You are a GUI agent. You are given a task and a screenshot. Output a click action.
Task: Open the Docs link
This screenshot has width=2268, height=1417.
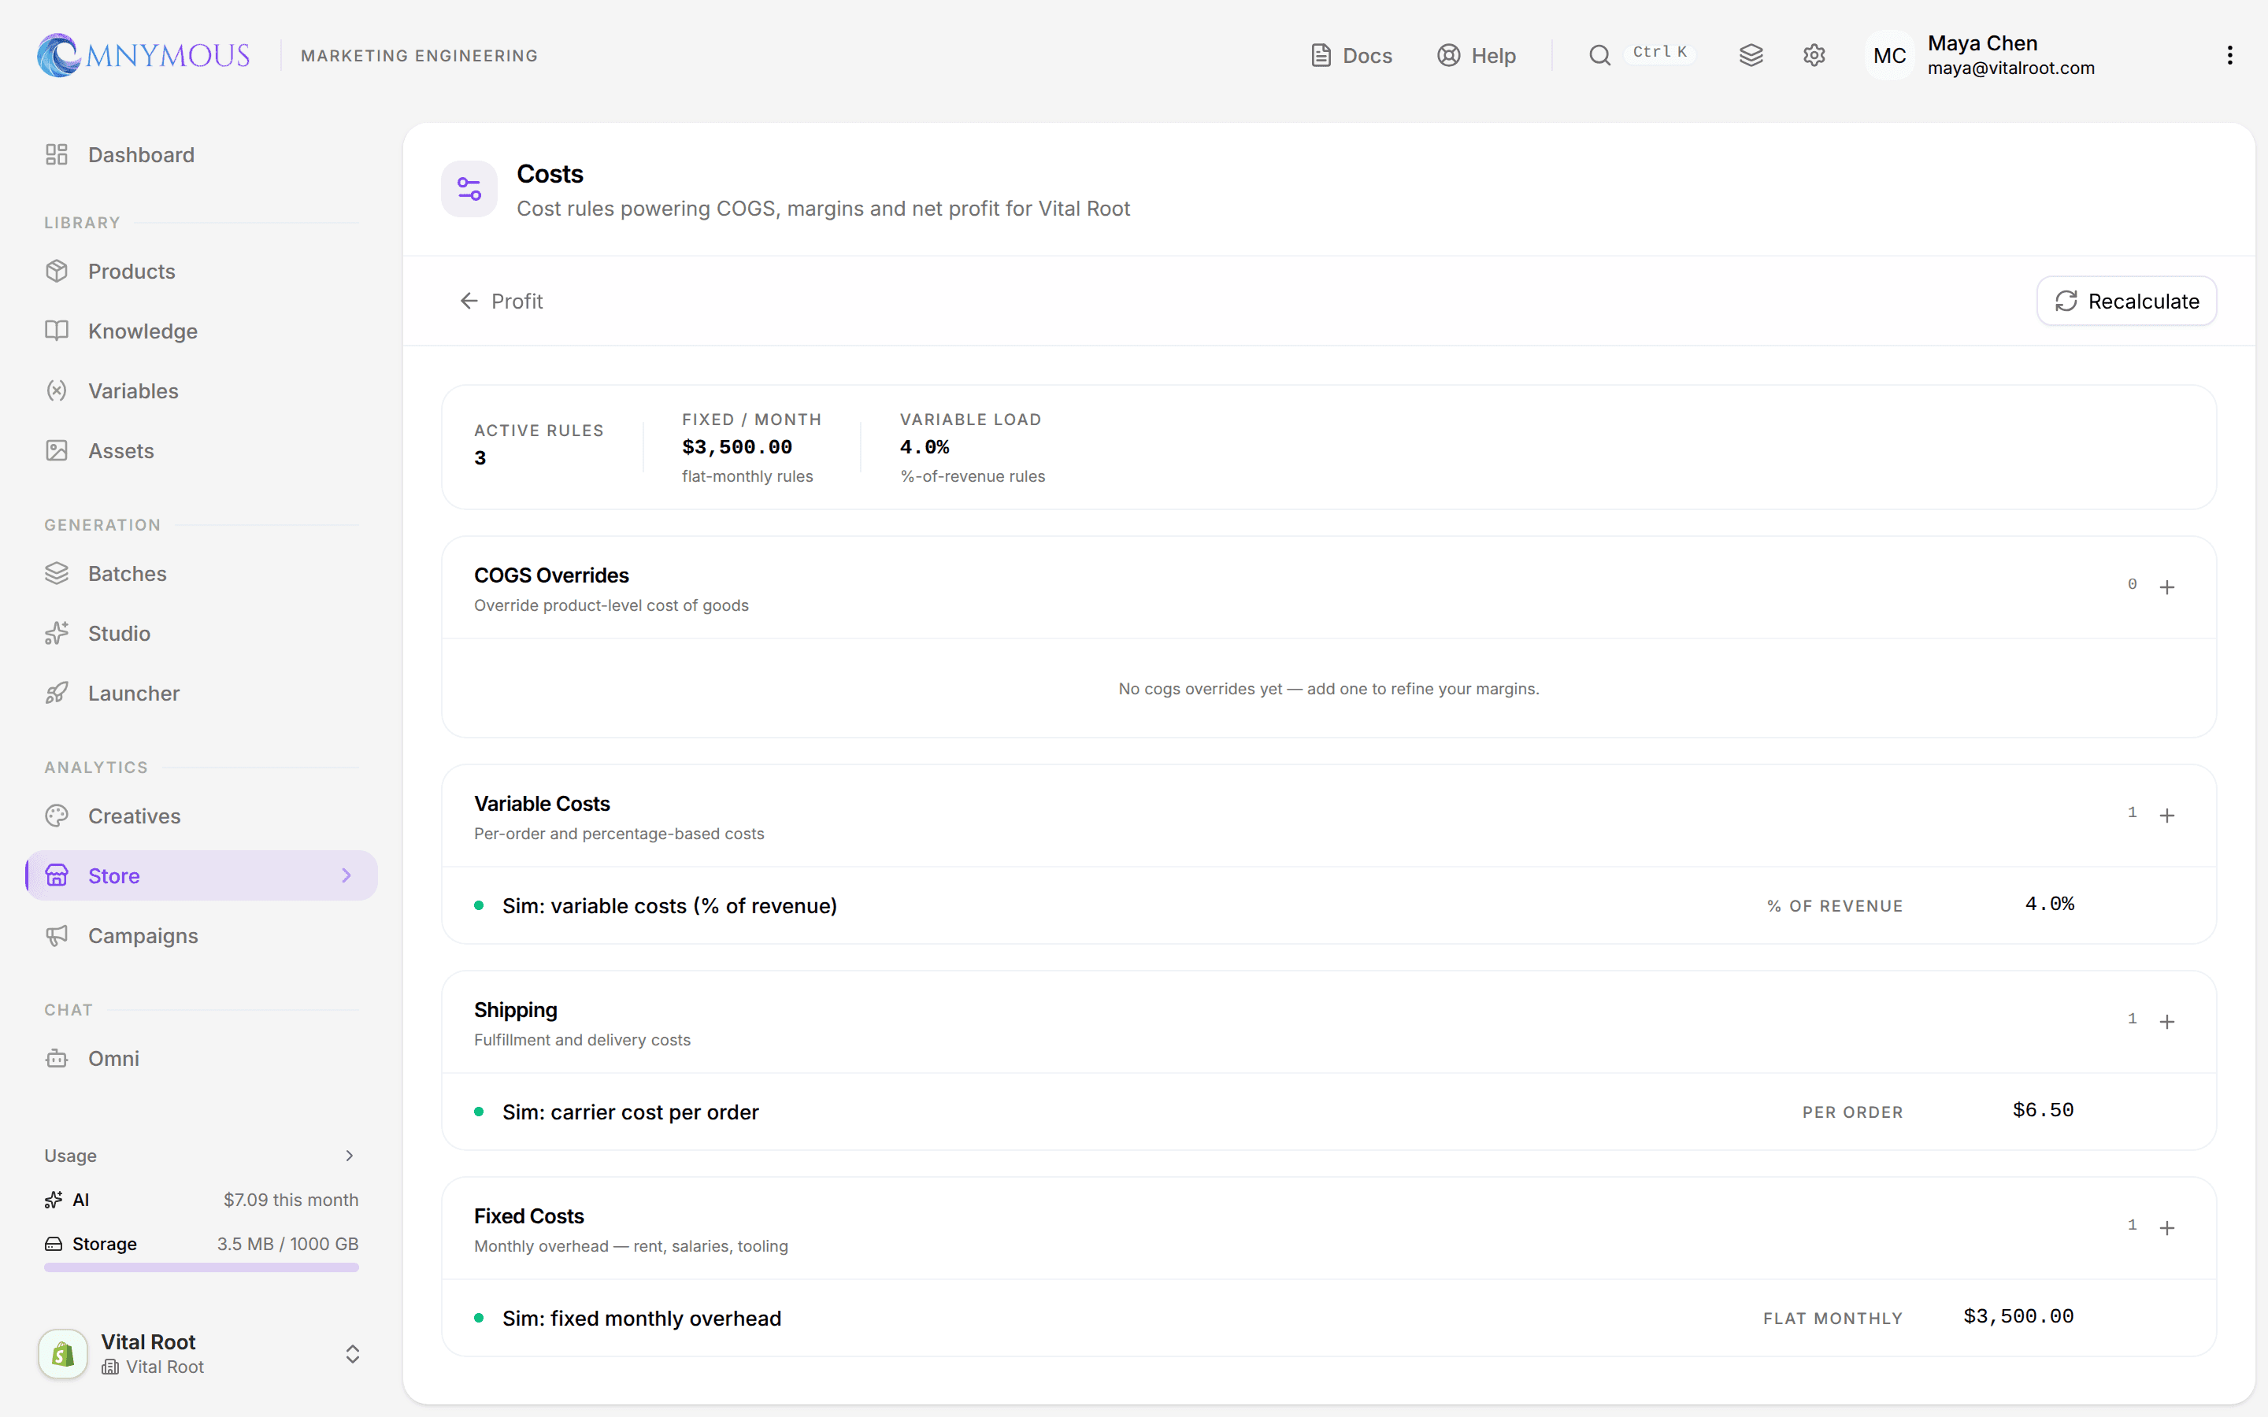tap(1351, 55)
